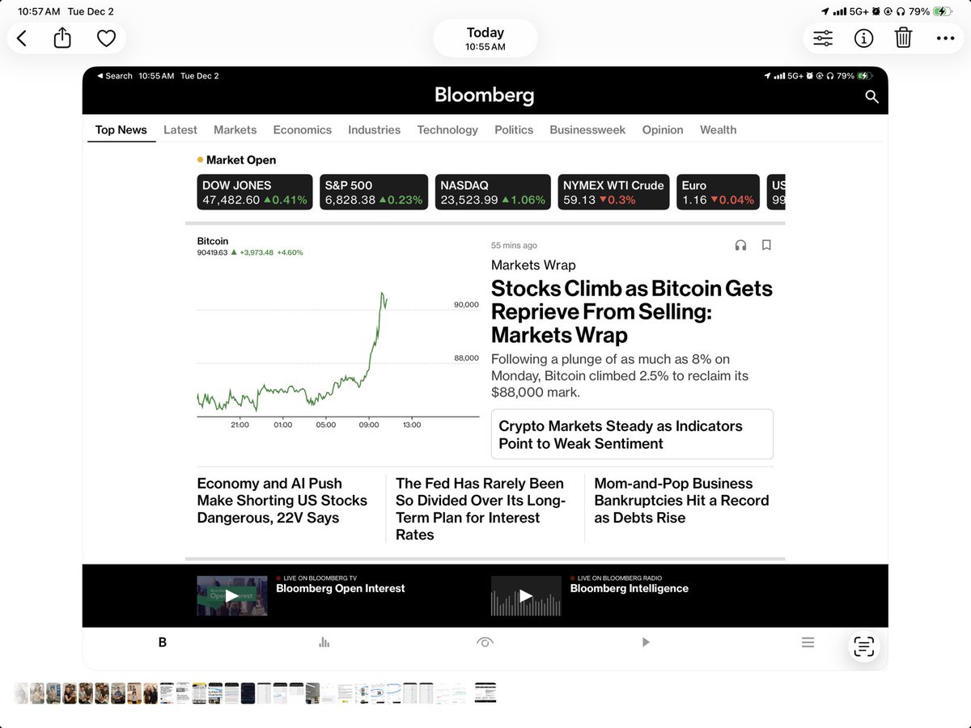Open Stocks Climb as Bitcoin headline
971x728 pixels.
tap(632, 311)
